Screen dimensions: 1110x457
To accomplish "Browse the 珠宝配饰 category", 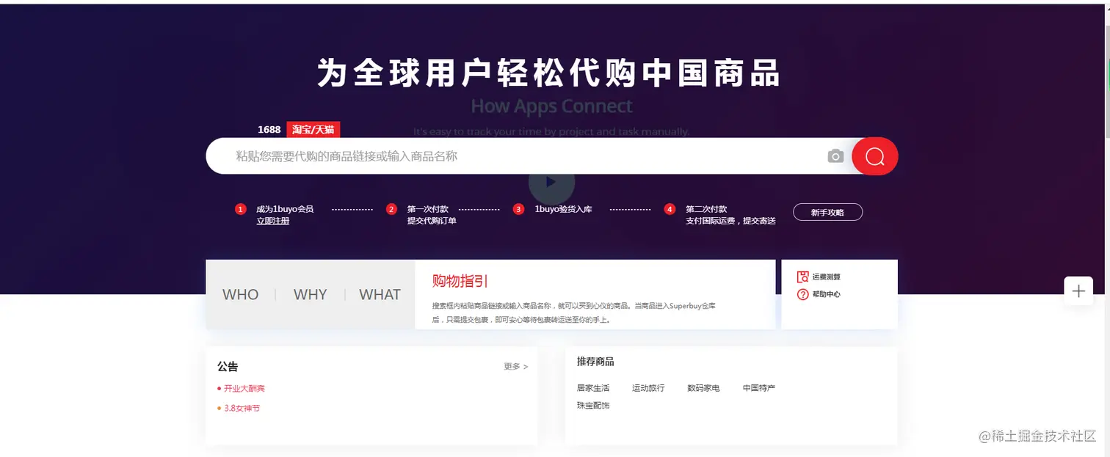I will click(593, 406).
